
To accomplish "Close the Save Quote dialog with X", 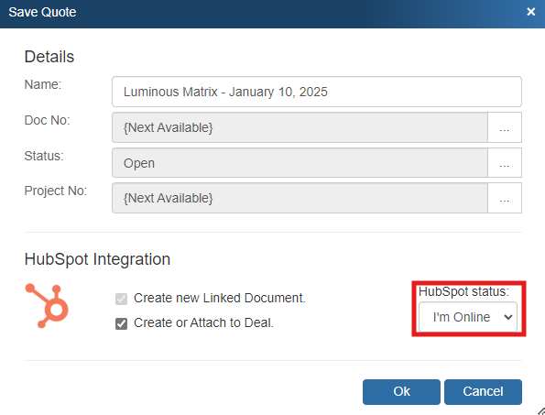I will coord(530,12).
